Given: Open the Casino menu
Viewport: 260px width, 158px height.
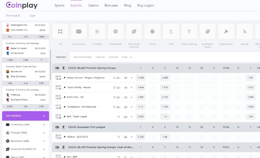Looking at the screenshot, I should tap(93, 5).
